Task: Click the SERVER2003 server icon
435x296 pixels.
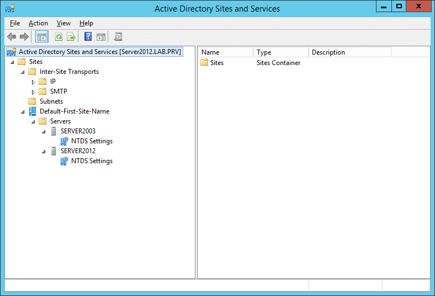Action: click(54, 131)
